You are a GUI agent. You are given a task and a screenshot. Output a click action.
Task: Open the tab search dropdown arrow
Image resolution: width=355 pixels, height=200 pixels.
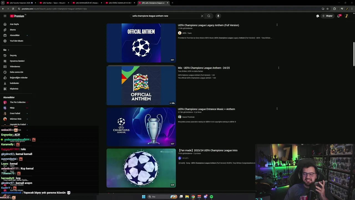point(2,3)
